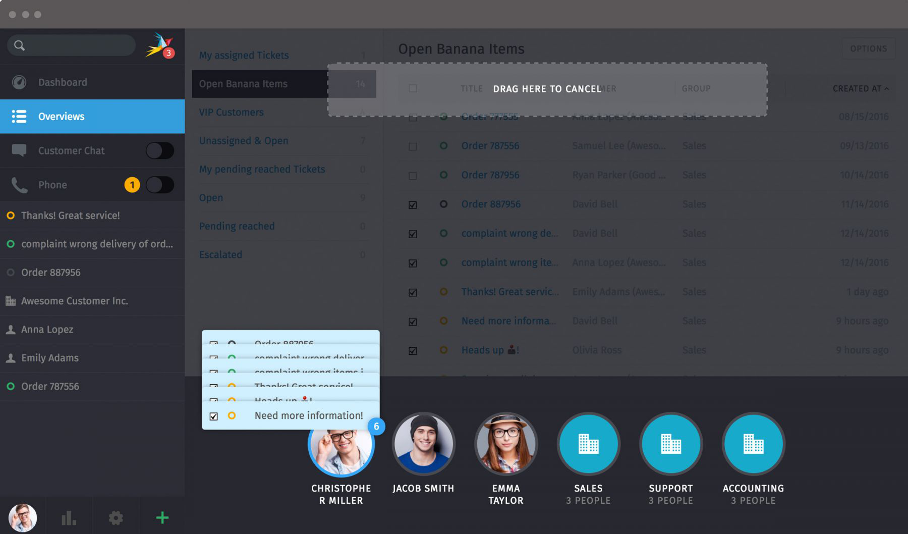908x534 pixels.
Task: Click the GROUP column header
Action: tap(696, 88)
